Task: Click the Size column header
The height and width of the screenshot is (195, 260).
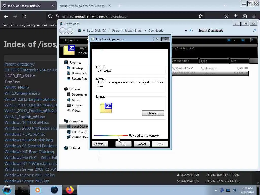Action: point(239,61)
